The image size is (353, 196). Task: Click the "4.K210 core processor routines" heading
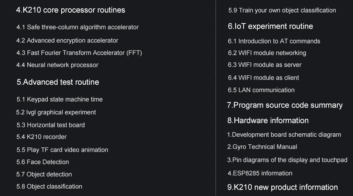[71, 10]
